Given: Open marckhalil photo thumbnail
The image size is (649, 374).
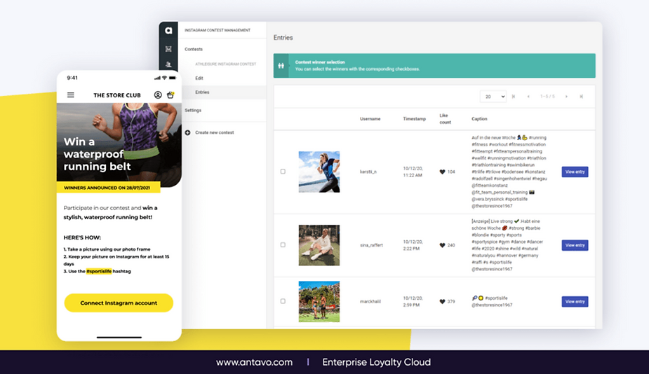Looking at the screenshot, I should pyautogui.click(x=319, y=302).
